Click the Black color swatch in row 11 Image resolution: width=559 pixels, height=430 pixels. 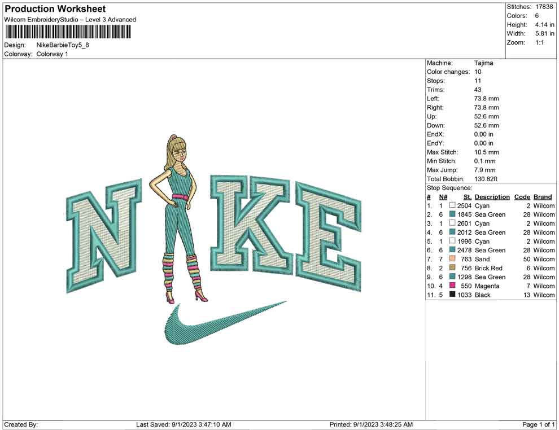point(452,294)
